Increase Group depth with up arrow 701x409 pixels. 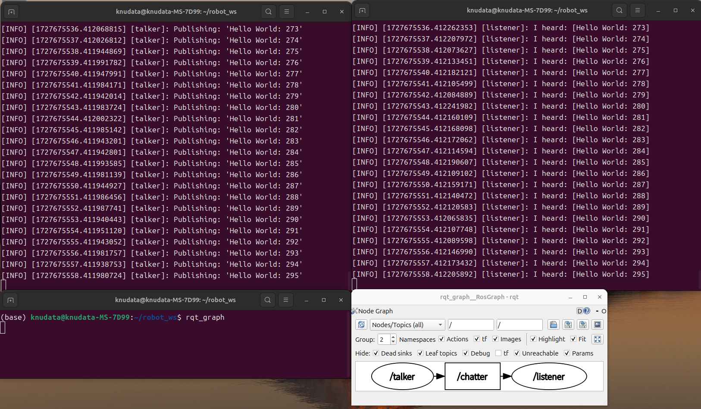393,337
